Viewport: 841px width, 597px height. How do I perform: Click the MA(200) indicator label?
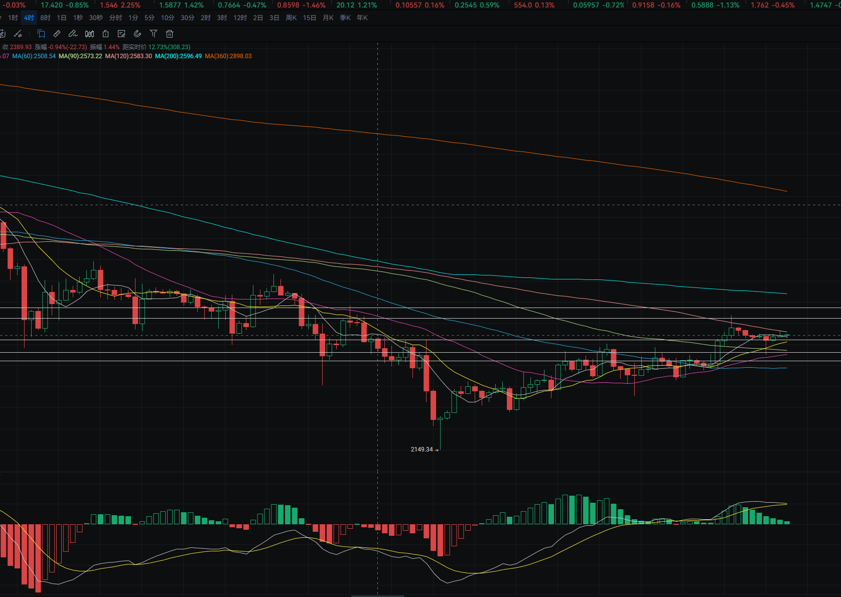(178, 56)
